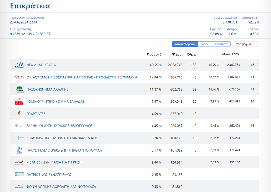Enable the Υποψήφιοι checkbox
Viewport: 271px width, 192px height.
click(255, 44)
